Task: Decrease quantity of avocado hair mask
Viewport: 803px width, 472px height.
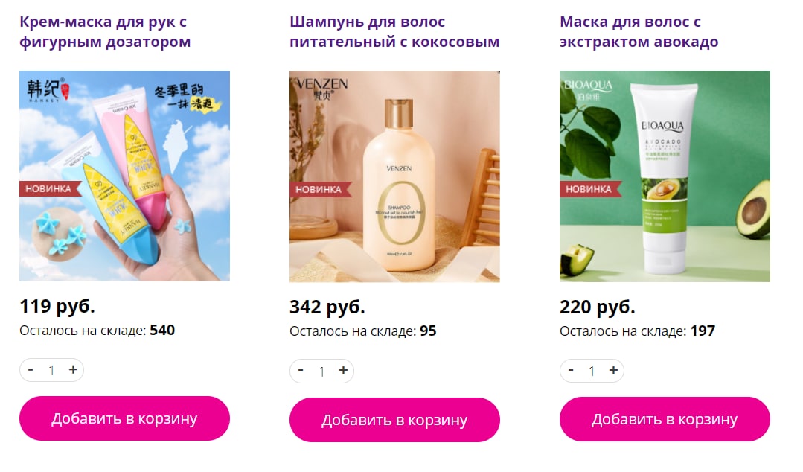Action: 571,371
